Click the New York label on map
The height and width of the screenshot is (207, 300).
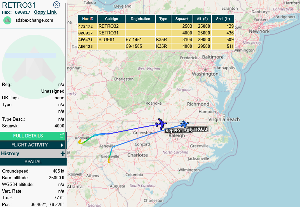point(259,31)
